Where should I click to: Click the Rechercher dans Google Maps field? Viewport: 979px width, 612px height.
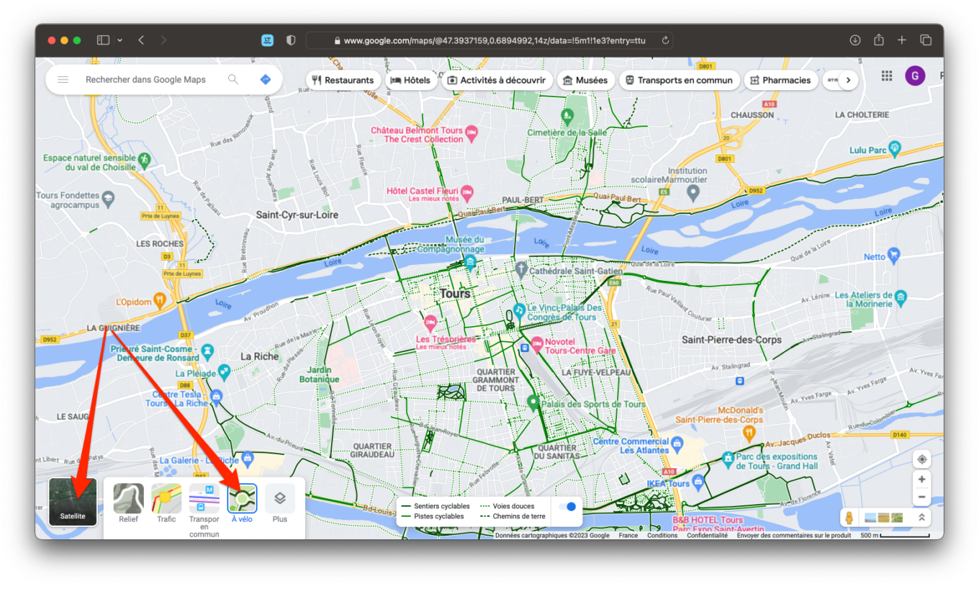(x=145, y=80)
